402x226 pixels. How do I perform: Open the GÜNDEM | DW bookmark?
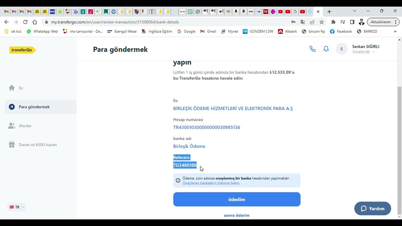point(258,31)
